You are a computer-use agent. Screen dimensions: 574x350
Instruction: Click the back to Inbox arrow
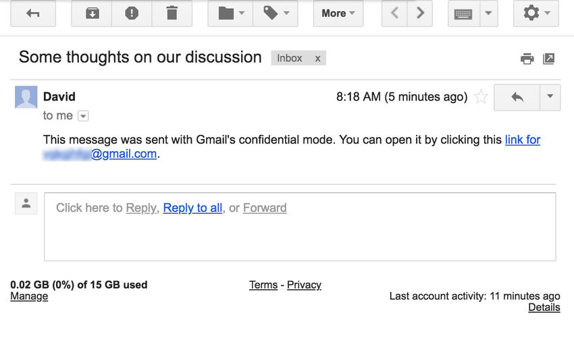32,13
